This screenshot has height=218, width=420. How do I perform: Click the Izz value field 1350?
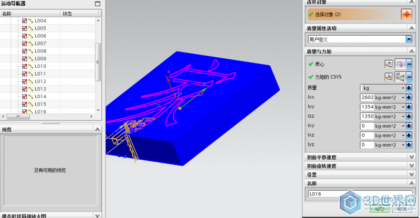(367, 117)
